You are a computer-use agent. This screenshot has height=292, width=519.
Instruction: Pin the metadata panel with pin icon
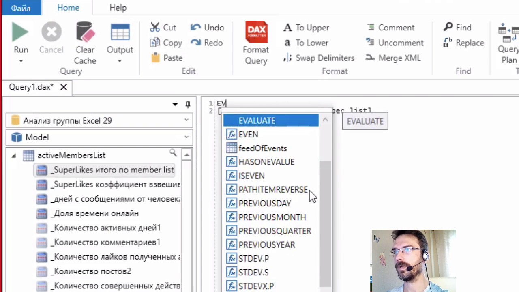point(188,105)
